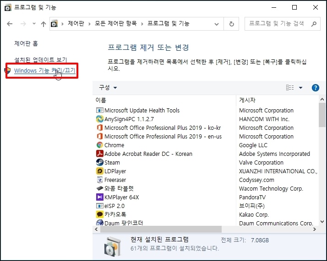
Task: Go back with the back arrow
Action: pyautogui.click(x=10, y=24)
